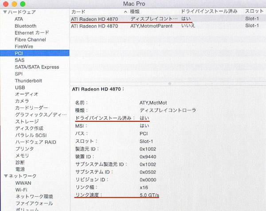This screenshot has width=266, height=211.
Task: Select the first ATI Radeon HD 4870 row
Action: pyautogui.click(x=94, y=19)
